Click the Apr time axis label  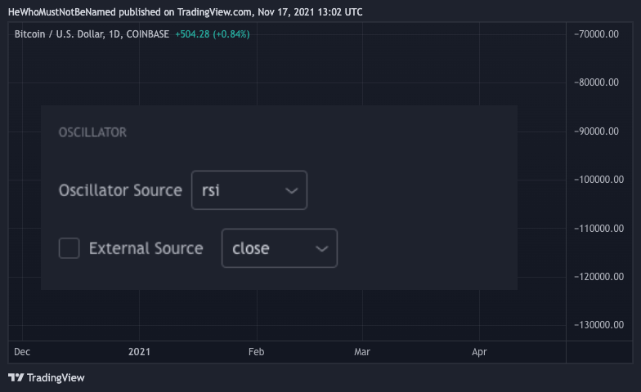[x=479, y=351]
